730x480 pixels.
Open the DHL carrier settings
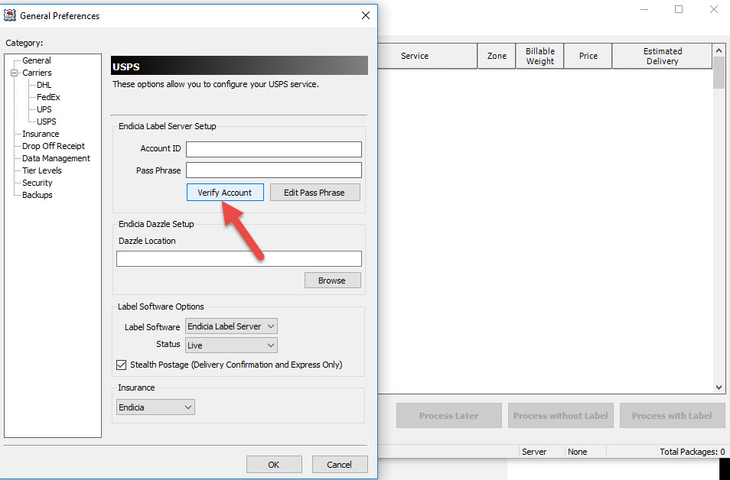tap(44, 85)
